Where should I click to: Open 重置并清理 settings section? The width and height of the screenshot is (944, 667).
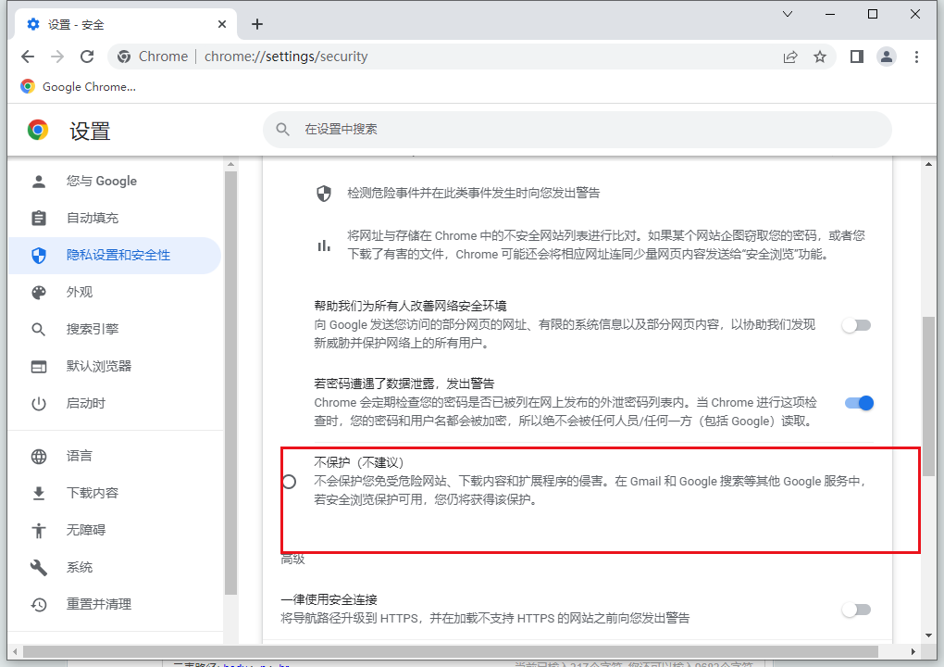(x=115, y=604)
